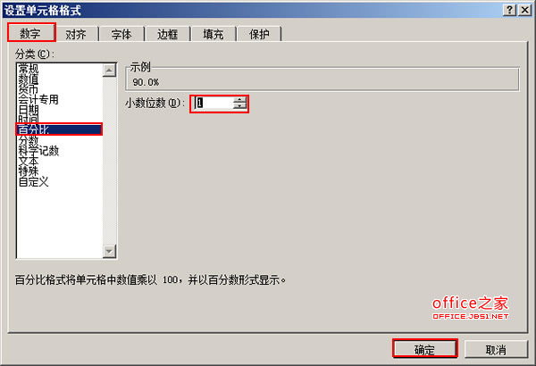
Task: Open the 字体 tab
Action: coord(121,34)
